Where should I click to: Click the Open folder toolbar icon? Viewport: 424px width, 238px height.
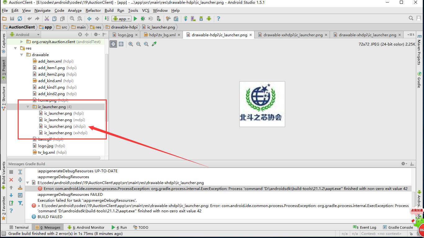4,19
